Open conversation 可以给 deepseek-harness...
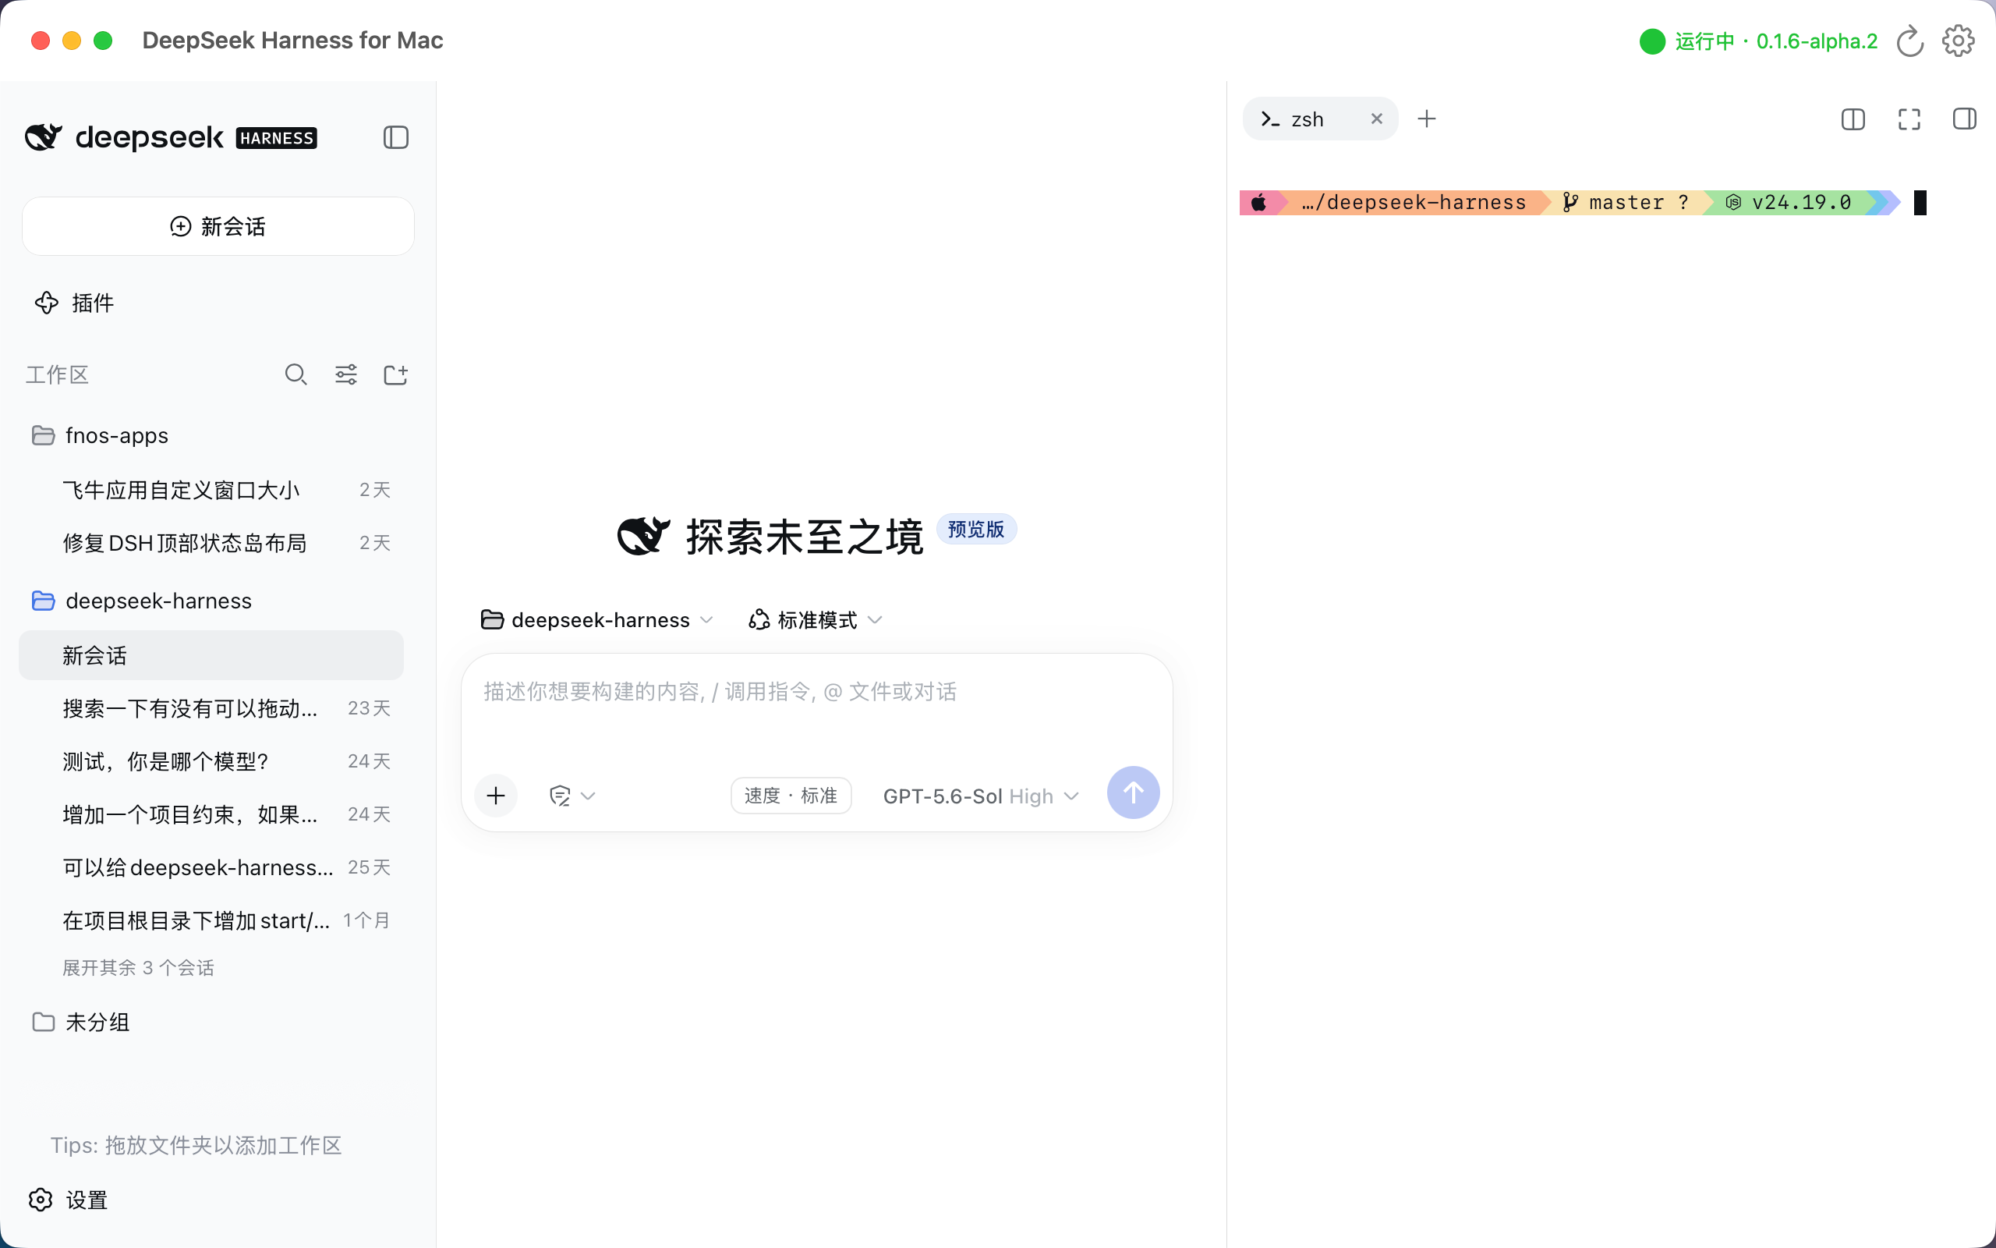Image resolution: width=1996 pixels, height=1248 pixels. 211,867
